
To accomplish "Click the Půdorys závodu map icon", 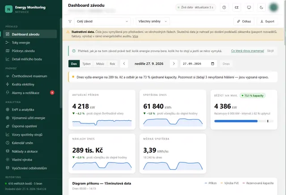I will 8,51.
